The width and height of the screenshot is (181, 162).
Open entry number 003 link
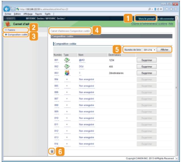click(x=56, y=73)
